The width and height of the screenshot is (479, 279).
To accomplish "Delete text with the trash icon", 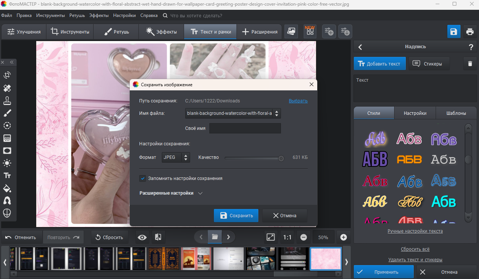I will (470, 64).
